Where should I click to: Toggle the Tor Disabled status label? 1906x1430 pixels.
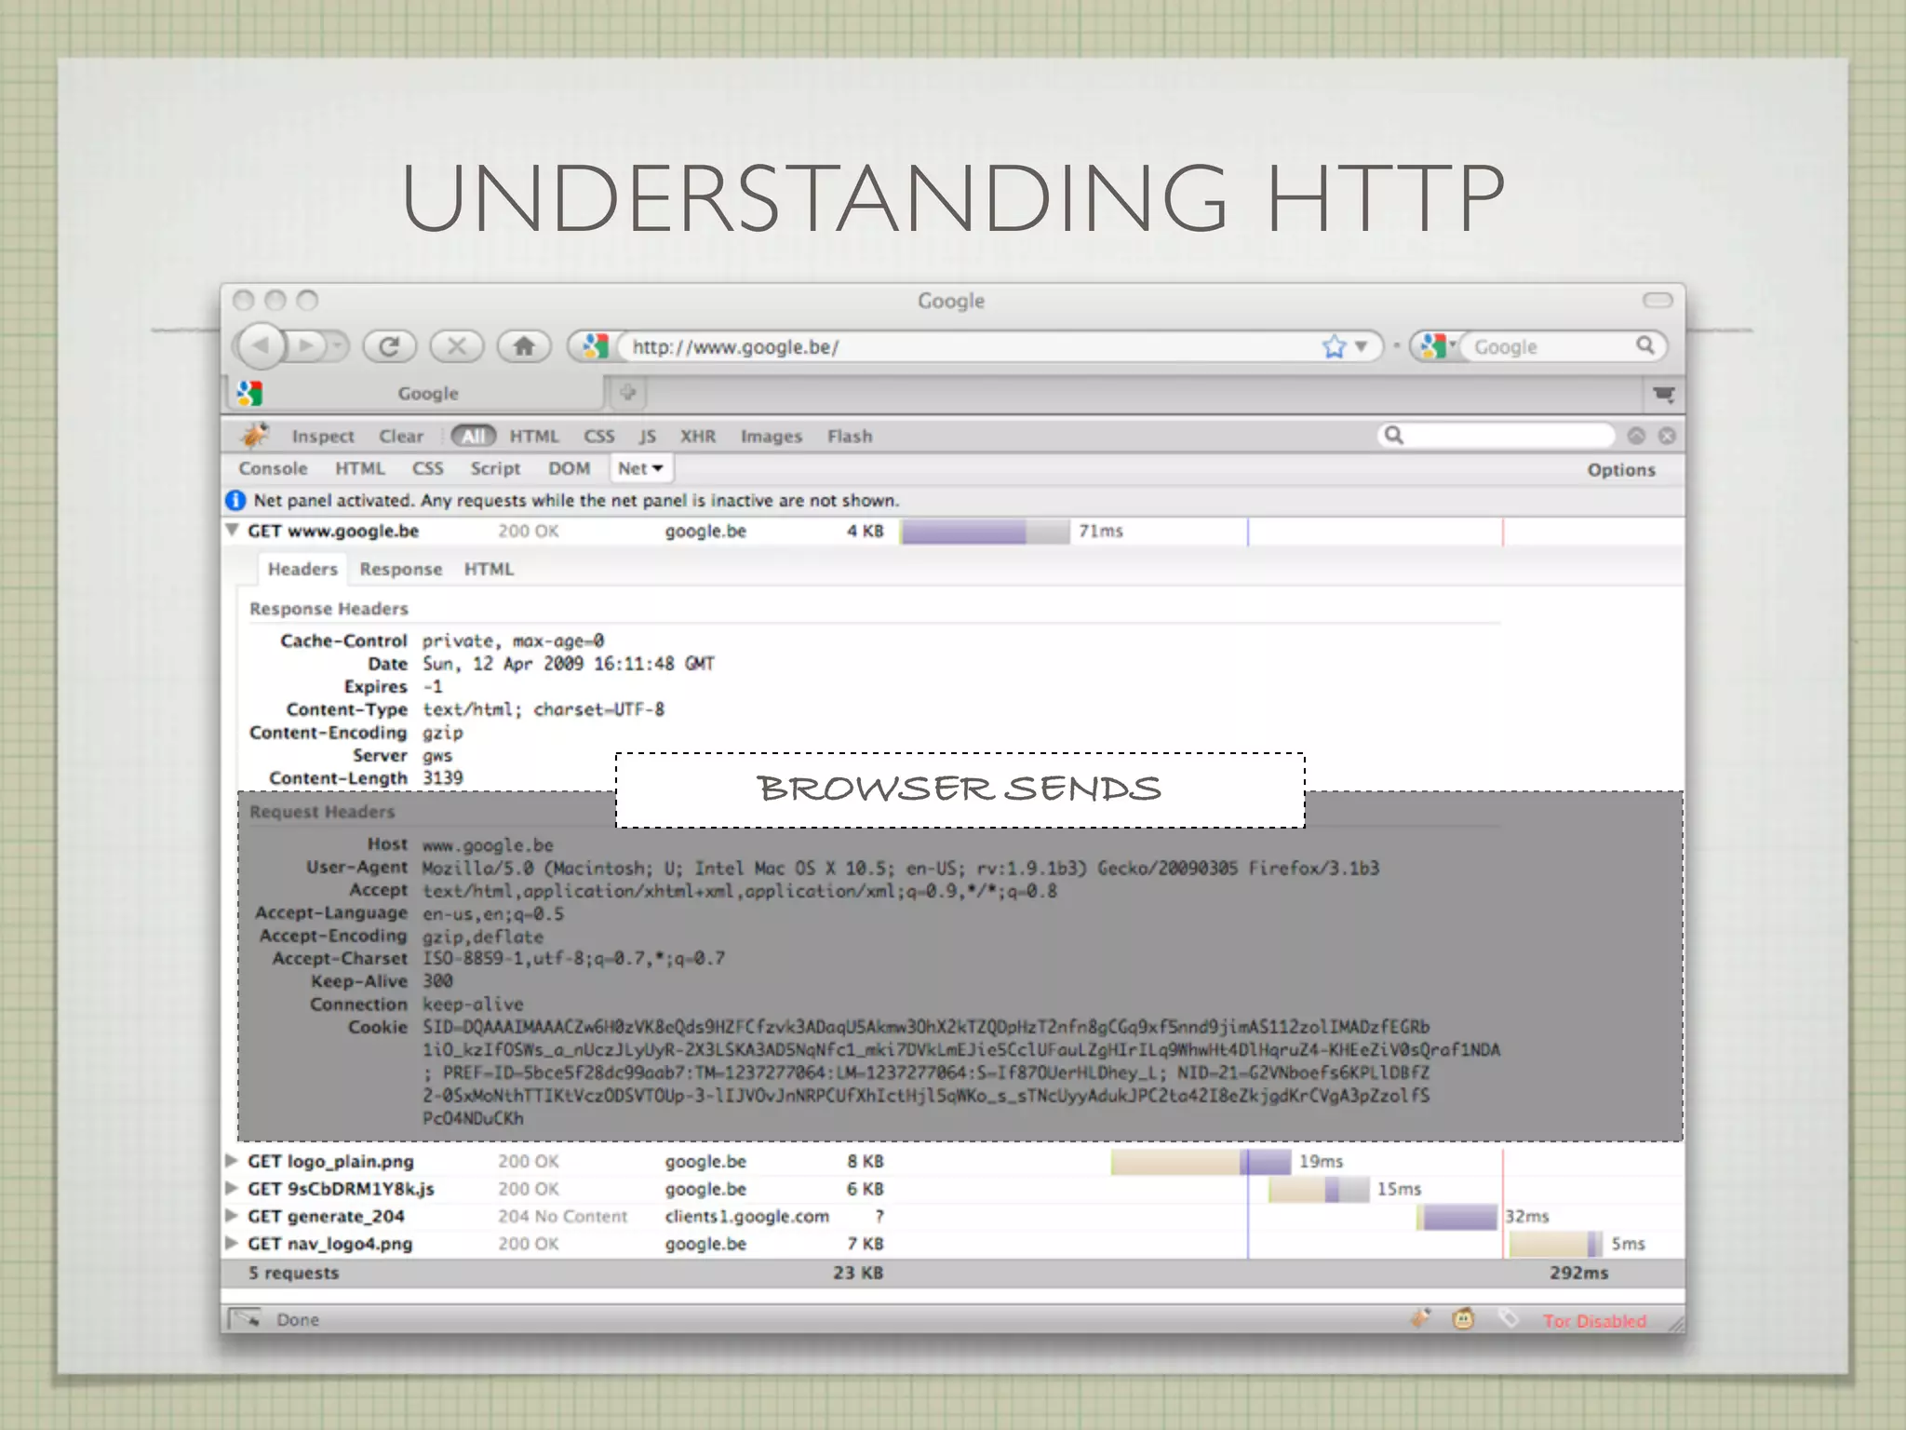1595,1321
